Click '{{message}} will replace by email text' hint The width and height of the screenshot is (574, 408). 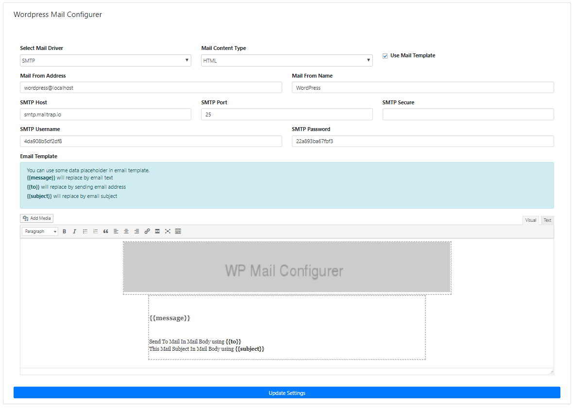pos(70,178)
